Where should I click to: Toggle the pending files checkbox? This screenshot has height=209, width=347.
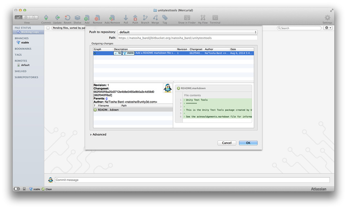click(x=48, y=28)
